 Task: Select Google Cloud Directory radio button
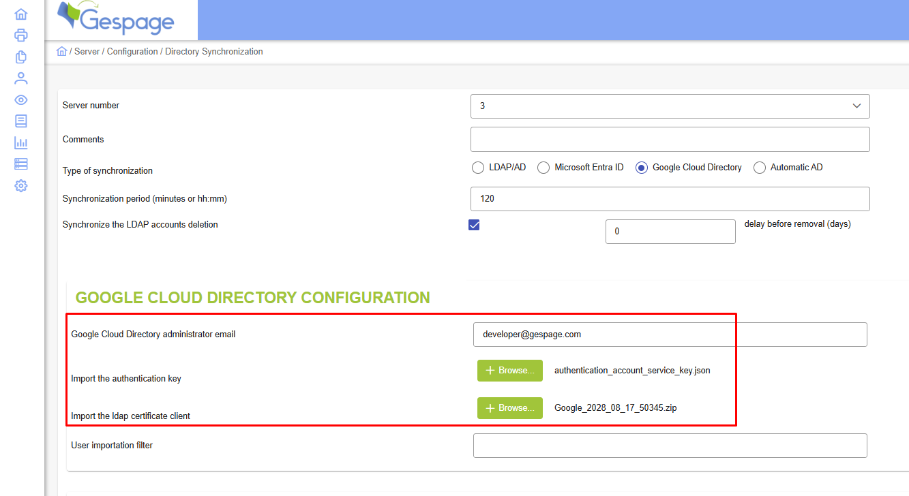point(642,168)
